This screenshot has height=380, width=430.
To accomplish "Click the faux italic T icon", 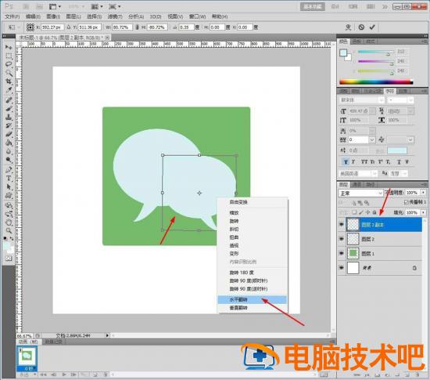I will (x=353, y=162).
